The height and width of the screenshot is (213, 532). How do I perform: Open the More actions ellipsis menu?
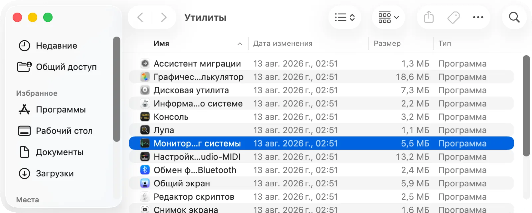[x=478, y=17]
